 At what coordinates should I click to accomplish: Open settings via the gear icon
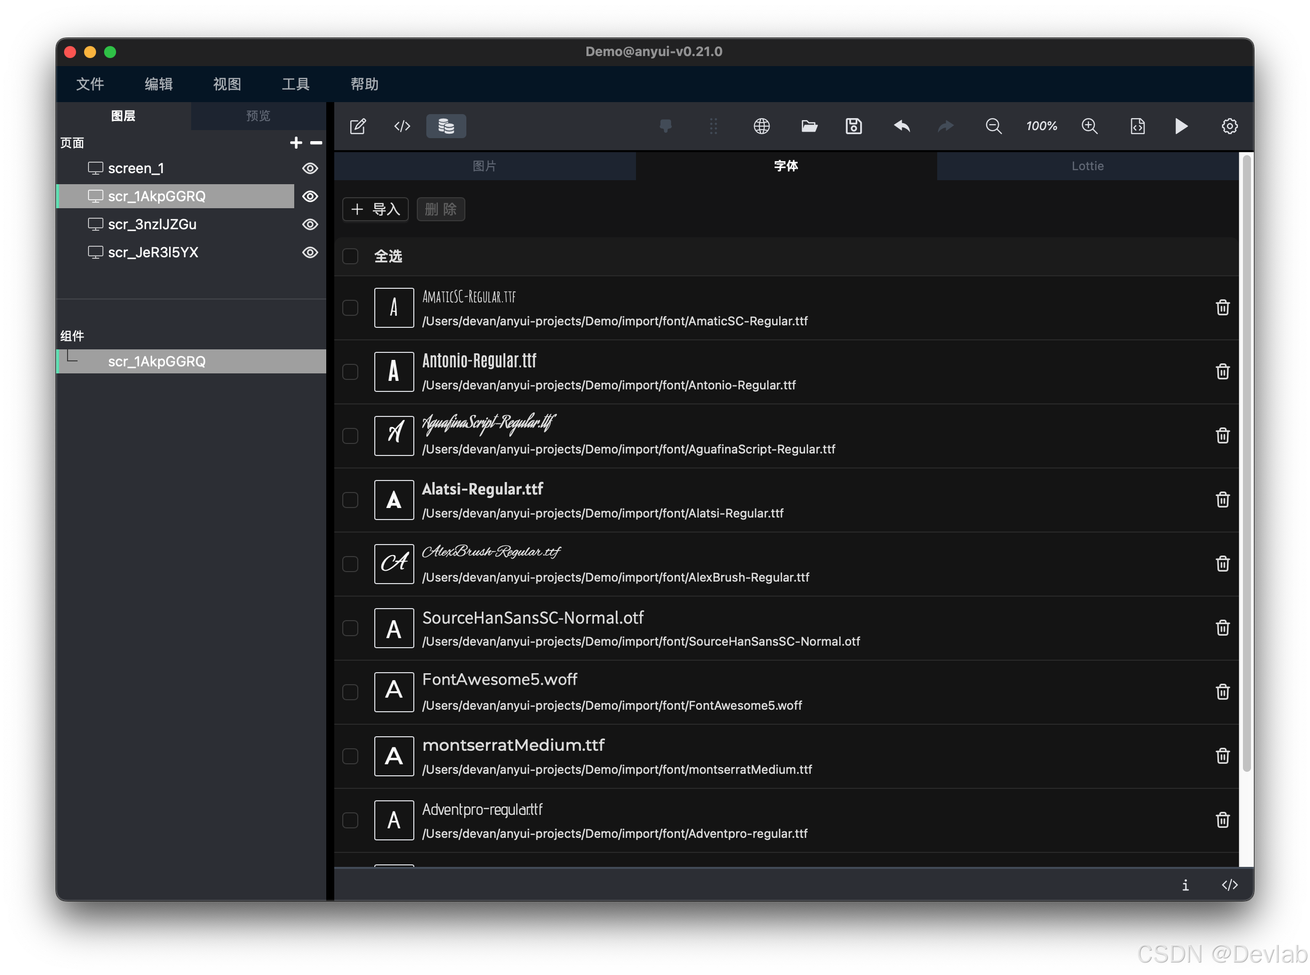pyautogui.click(x=1229, y=126)
